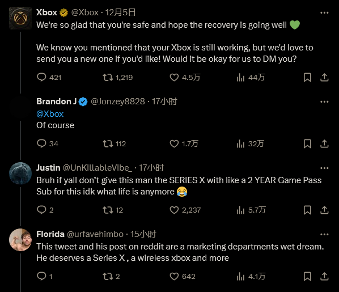This screenshot has height=292, width=339.
Task: Reply to Florida's tweet
Action: [x=41, y=276]
